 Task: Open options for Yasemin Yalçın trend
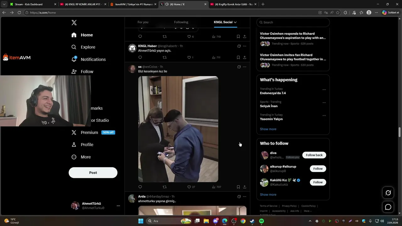[324, 115]
